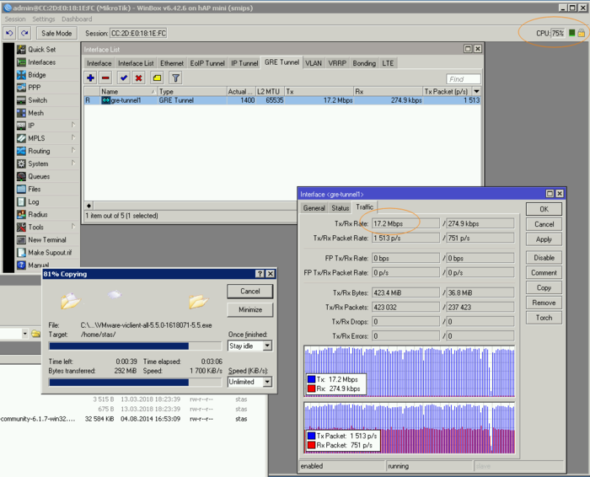The width and height of the screenshot is (590, 477).
Task: Expand the MPLS submenu
Action: point(73,138)
